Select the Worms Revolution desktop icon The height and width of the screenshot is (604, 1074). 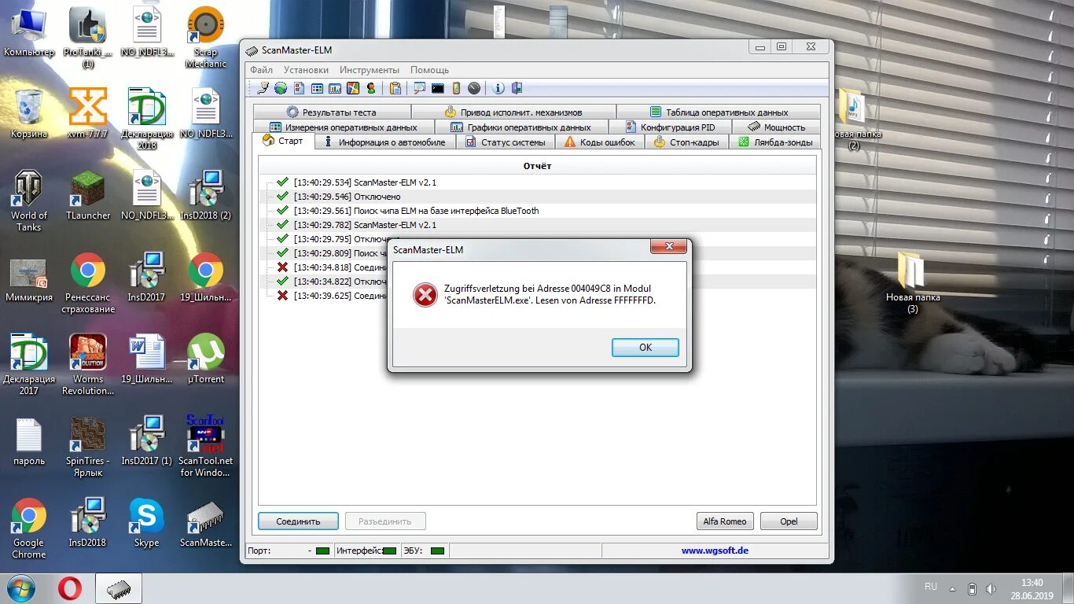pos(88,365)
